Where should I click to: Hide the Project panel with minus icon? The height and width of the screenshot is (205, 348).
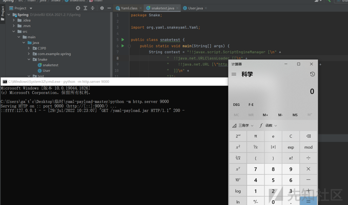109,8
